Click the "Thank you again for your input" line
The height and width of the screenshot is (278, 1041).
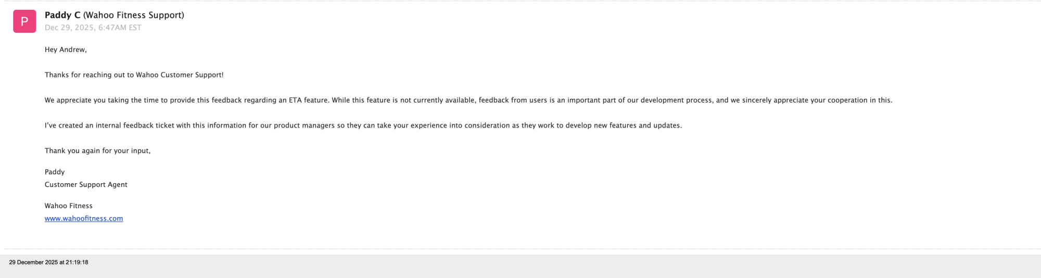point(97,150)
